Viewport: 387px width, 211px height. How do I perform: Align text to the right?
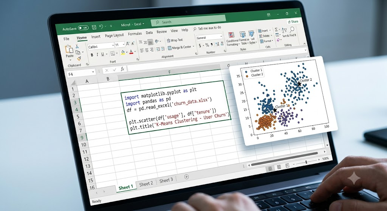[x=152, y=49]
